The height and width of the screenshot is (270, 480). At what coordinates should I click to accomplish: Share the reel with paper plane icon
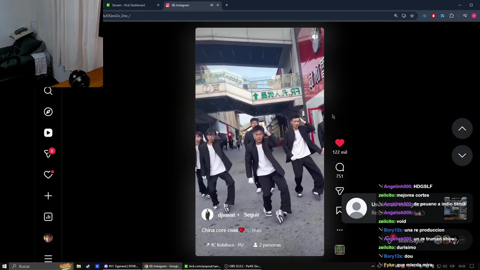pyautogui.click(x=339, y=191)
